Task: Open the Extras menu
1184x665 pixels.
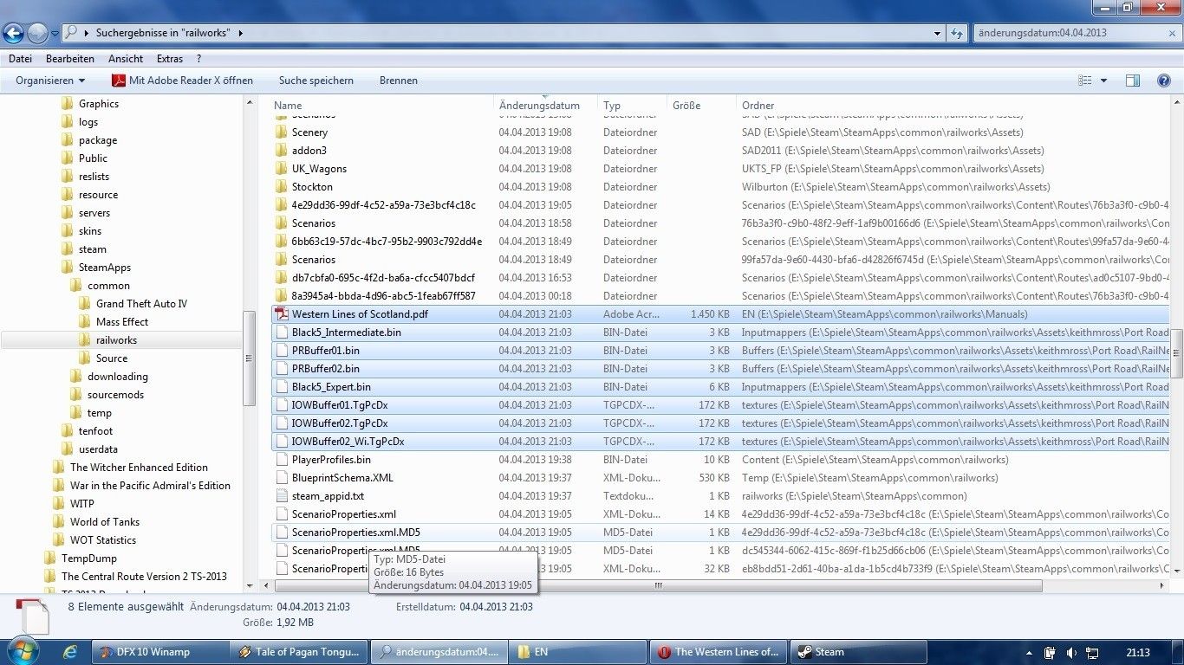Action: tap(170, 59)
